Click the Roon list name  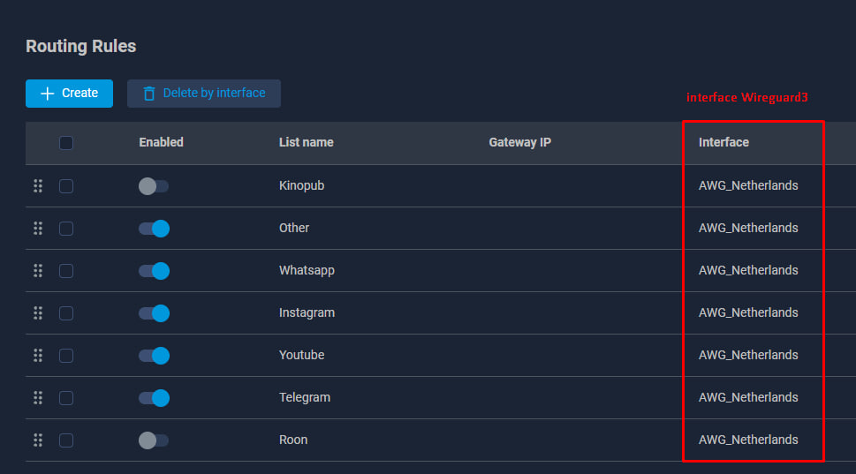click(x=293, y=440)
